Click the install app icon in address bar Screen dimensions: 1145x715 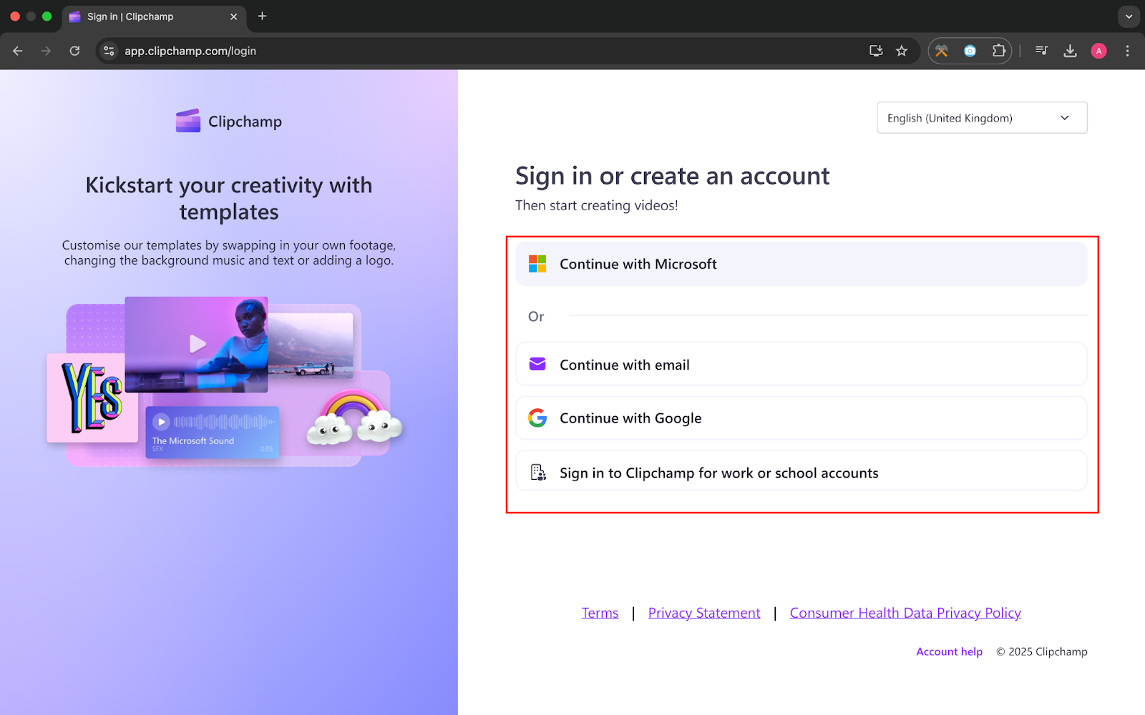(x=876, y=51)
